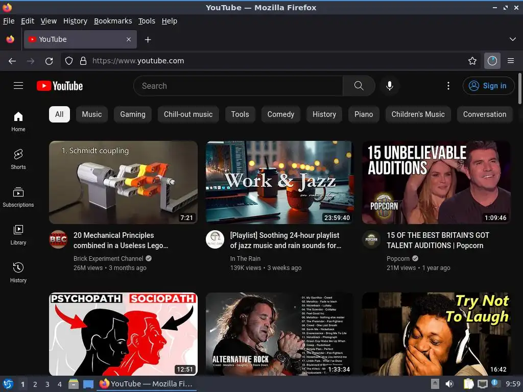The image size is (523, 392).
Task: Open the Firefox application menu
Action: (x=510, y=61)
